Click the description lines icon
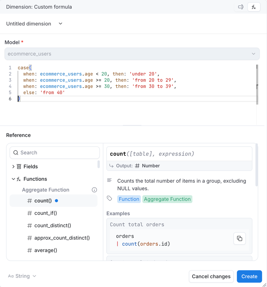This screenshot has width=267, height=287. click(x=109, y=180)
